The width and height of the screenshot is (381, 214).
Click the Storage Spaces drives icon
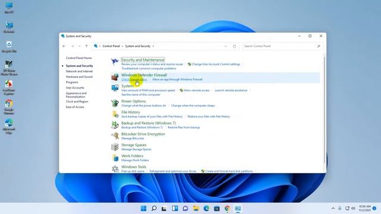[x=115, y=147]
